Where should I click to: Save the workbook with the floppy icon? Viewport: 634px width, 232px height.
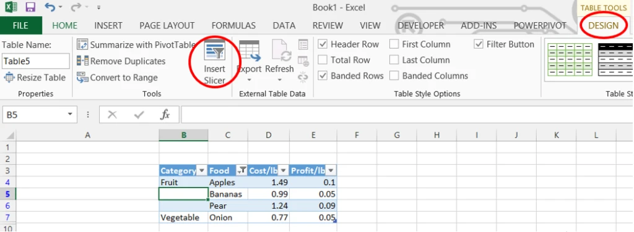pos(30,7)
